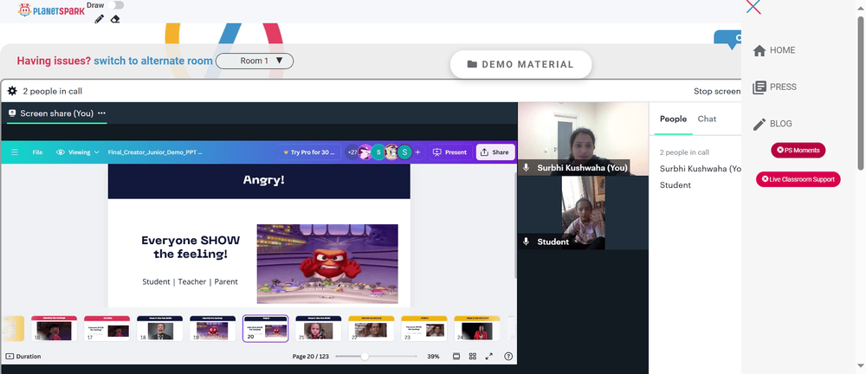Toggle the Draw switch
The height and width of the screenshot is (374, 866).
coord(115,5)
